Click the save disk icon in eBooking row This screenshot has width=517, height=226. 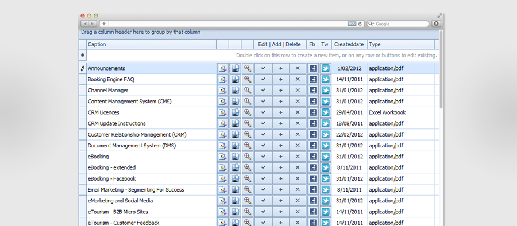(x=235, y=157)
